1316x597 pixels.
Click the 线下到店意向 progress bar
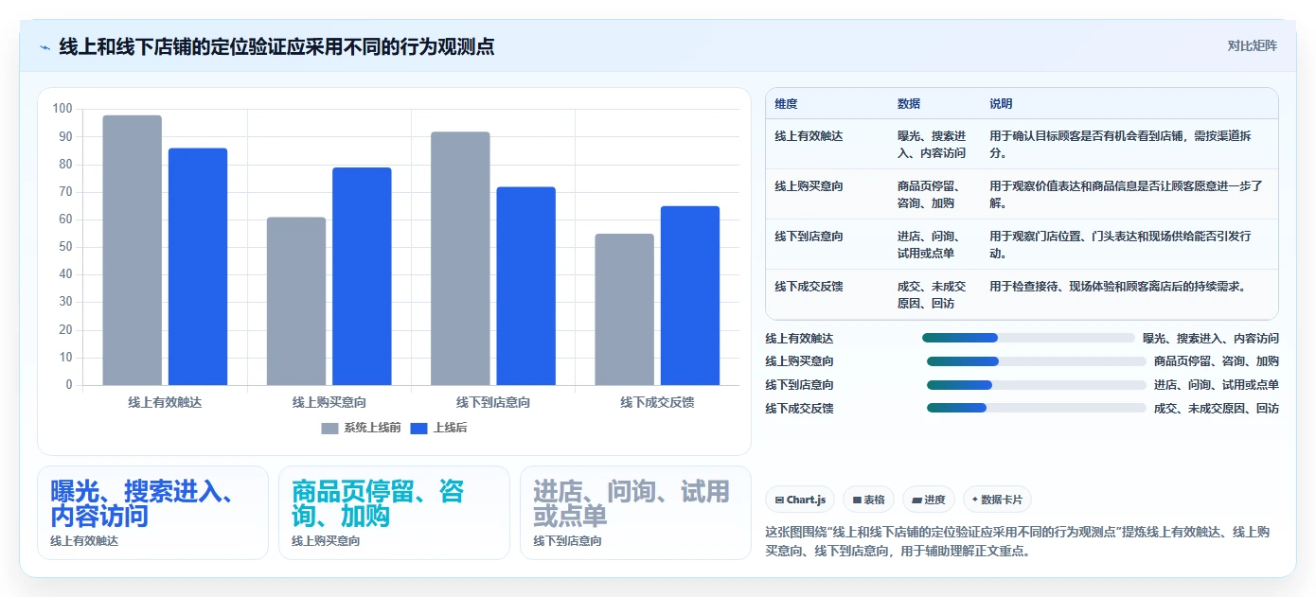pyautogui.click(x=1037, y=385)
